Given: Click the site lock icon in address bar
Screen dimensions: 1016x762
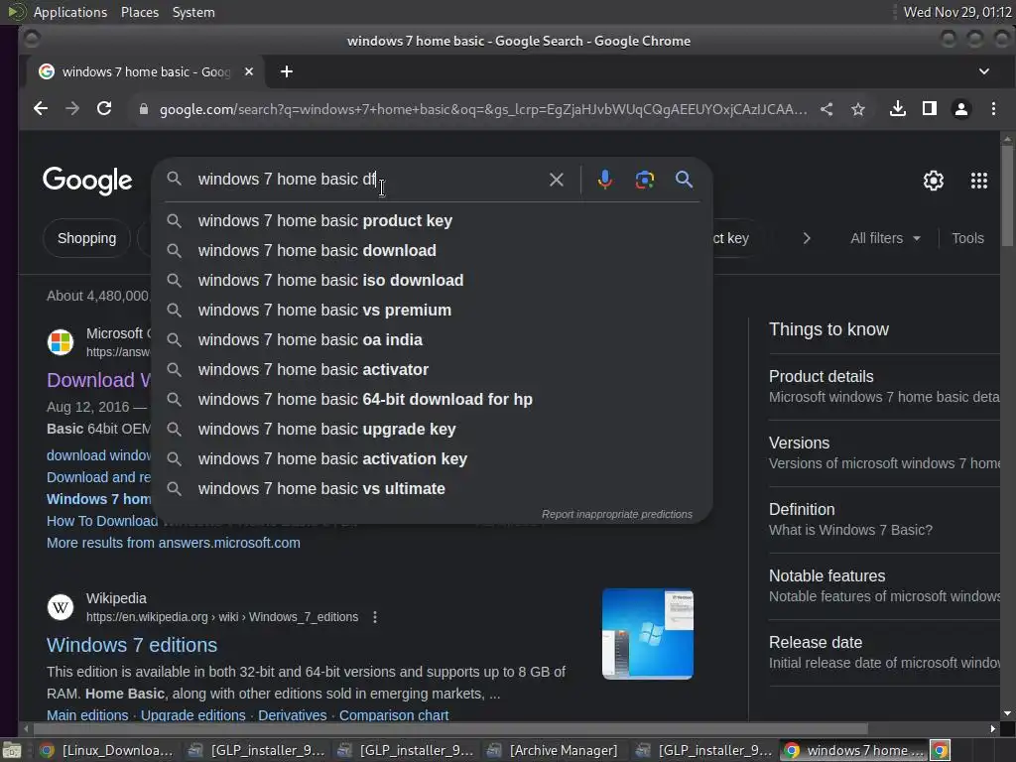Looking at the screenshot, I should point(144,109).
